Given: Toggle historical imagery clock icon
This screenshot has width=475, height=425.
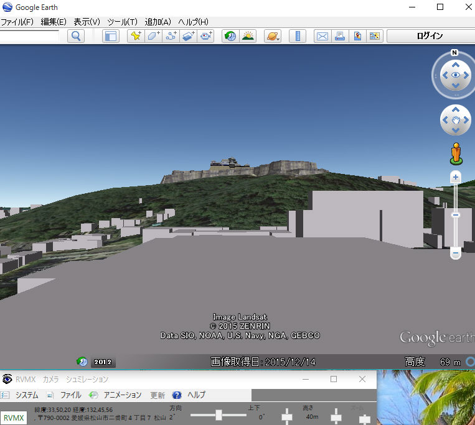Looking at the screenshot, I should coord(230,36).
